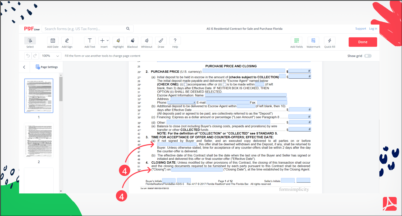
Task: Click the search magnifier icon
Action: click(128, 29)
